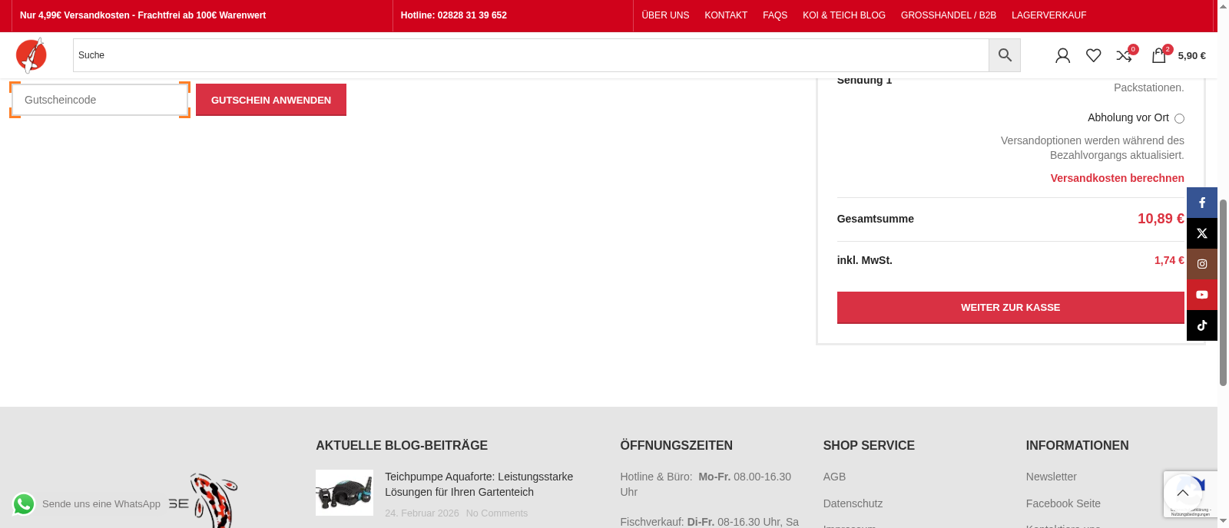Open the Teichpumpe Aquaforte blog thumbnail
The image size is (1229, 528).
point(344,493)
